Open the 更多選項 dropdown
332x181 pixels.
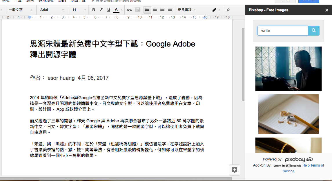pos(186,10)
